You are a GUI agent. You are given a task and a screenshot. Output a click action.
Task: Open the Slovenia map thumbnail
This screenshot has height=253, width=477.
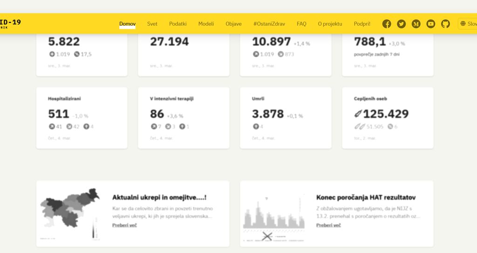70,214
